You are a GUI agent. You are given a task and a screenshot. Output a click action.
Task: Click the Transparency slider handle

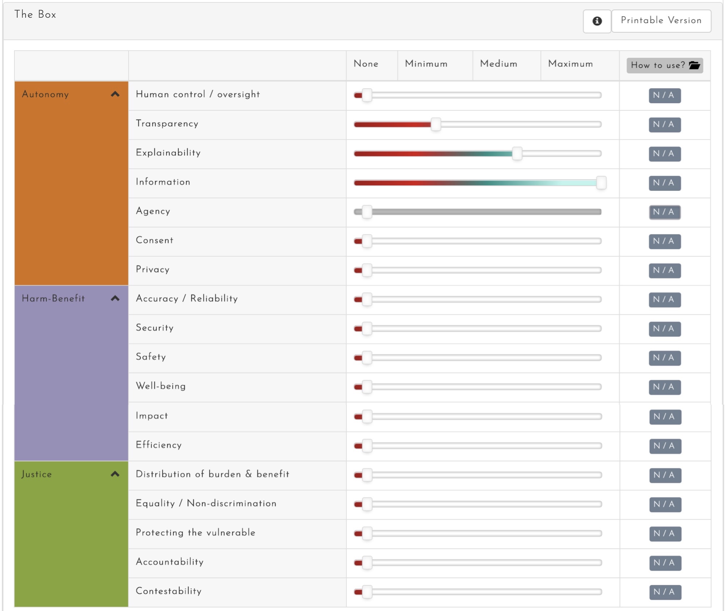tap(436, 124)
